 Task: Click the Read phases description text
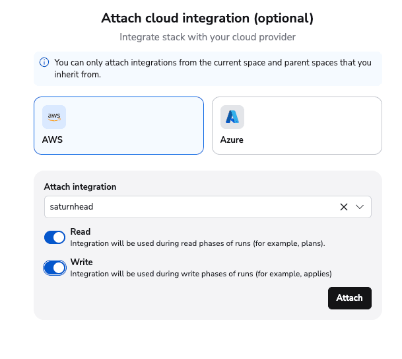(197, 243)
